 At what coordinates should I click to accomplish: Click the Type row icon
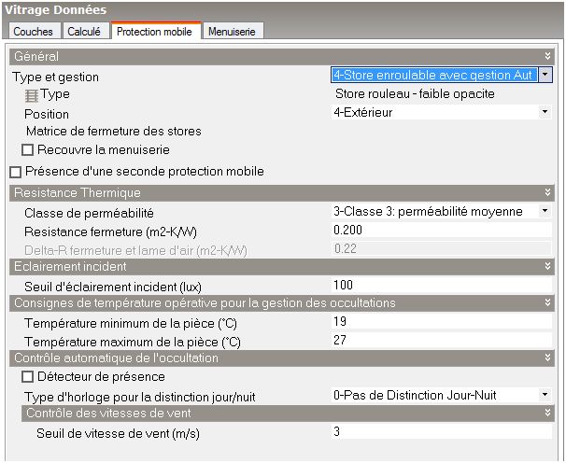(31, 95)
